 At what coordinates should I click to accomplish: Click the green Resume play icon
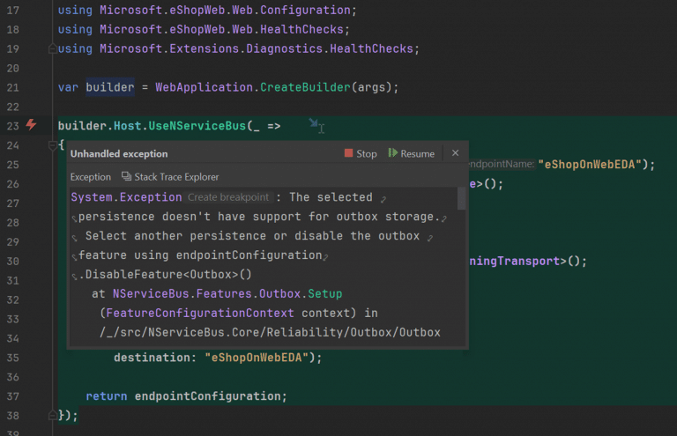[392, 152]
